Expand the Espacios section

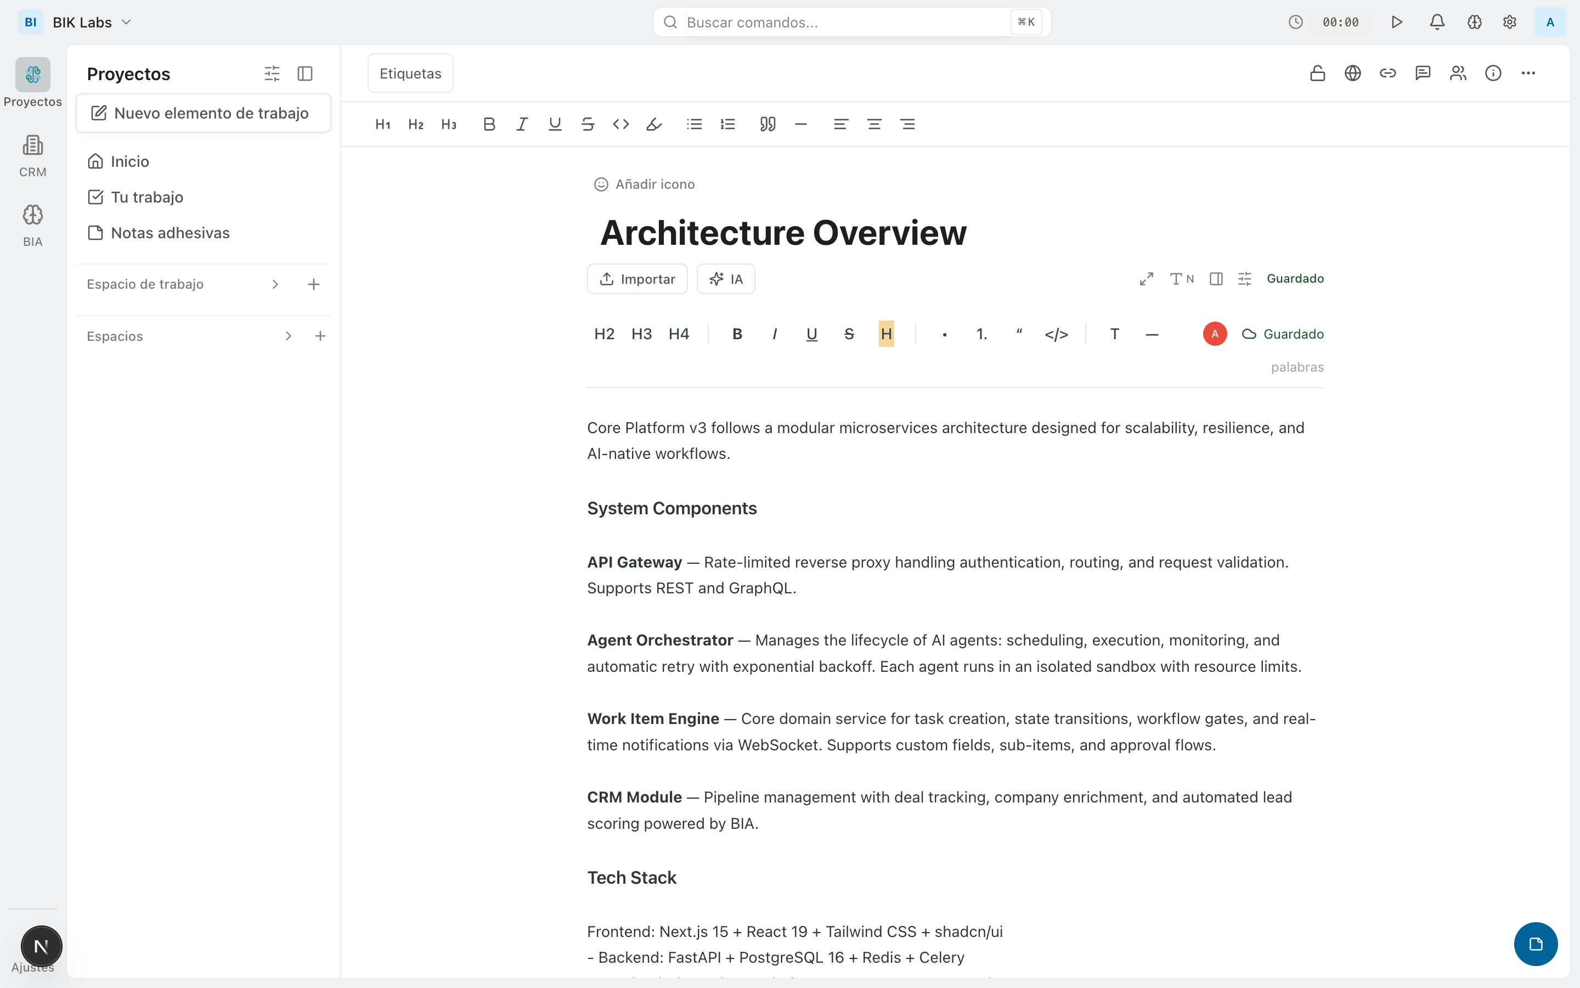(288, 336)
